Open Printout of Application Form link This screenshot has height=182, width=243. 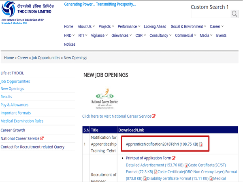click(x=149, y=158)
